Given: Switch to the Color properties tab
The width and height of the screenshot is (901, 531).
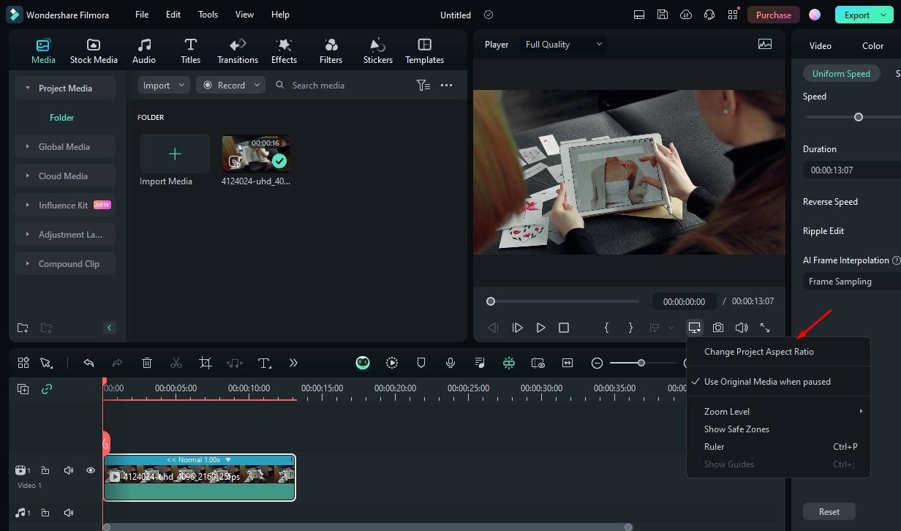Looking at the screenshot, I should point(872,46).
